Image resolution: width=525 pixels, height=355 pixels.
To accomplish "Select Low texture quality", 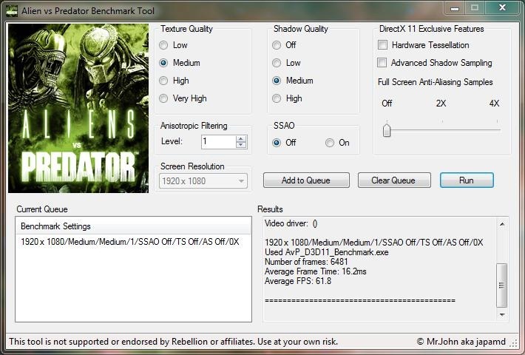I will tap(164, 45).
